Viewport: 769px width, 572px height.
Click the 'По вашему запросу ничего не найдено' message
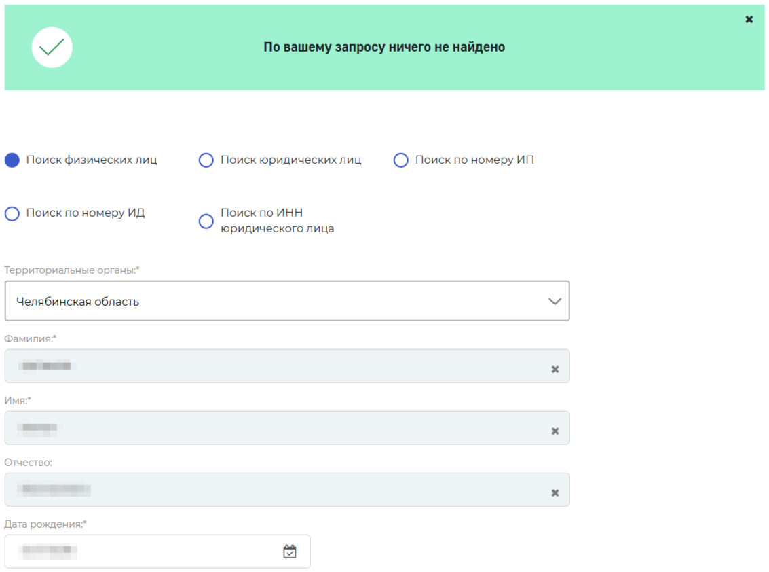pyautogui.click(x=384, y=48)
